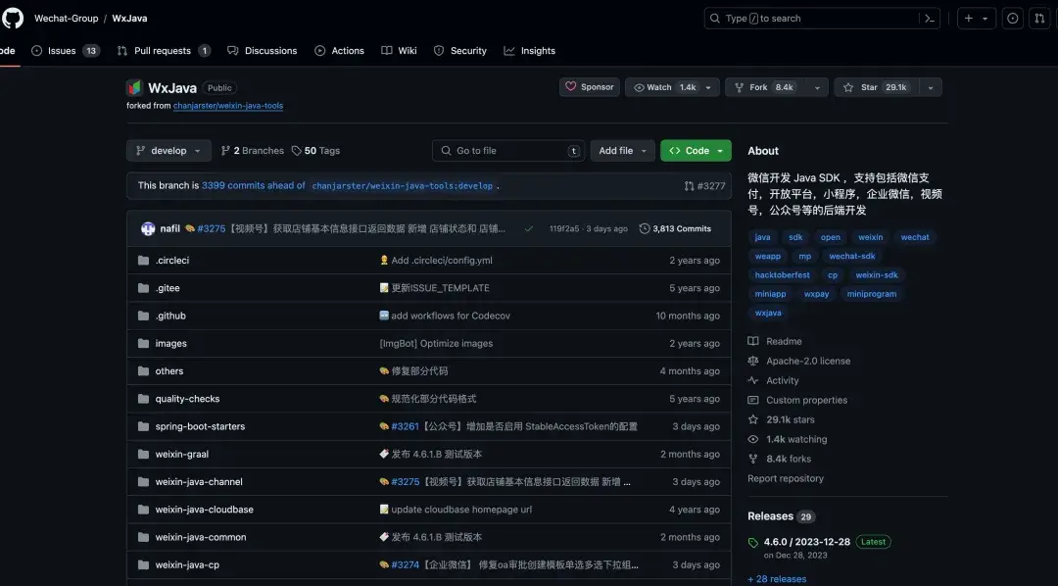Switch to the Insights tab
The height and width of the screenshot is (586, 1058).
[529, 50]
